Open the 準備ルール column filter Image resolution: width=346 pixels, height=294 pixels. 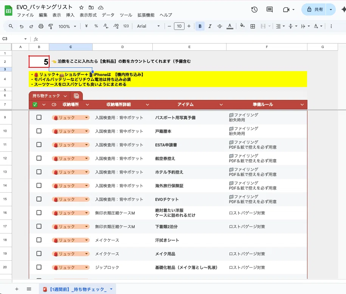tap(302, 104)
